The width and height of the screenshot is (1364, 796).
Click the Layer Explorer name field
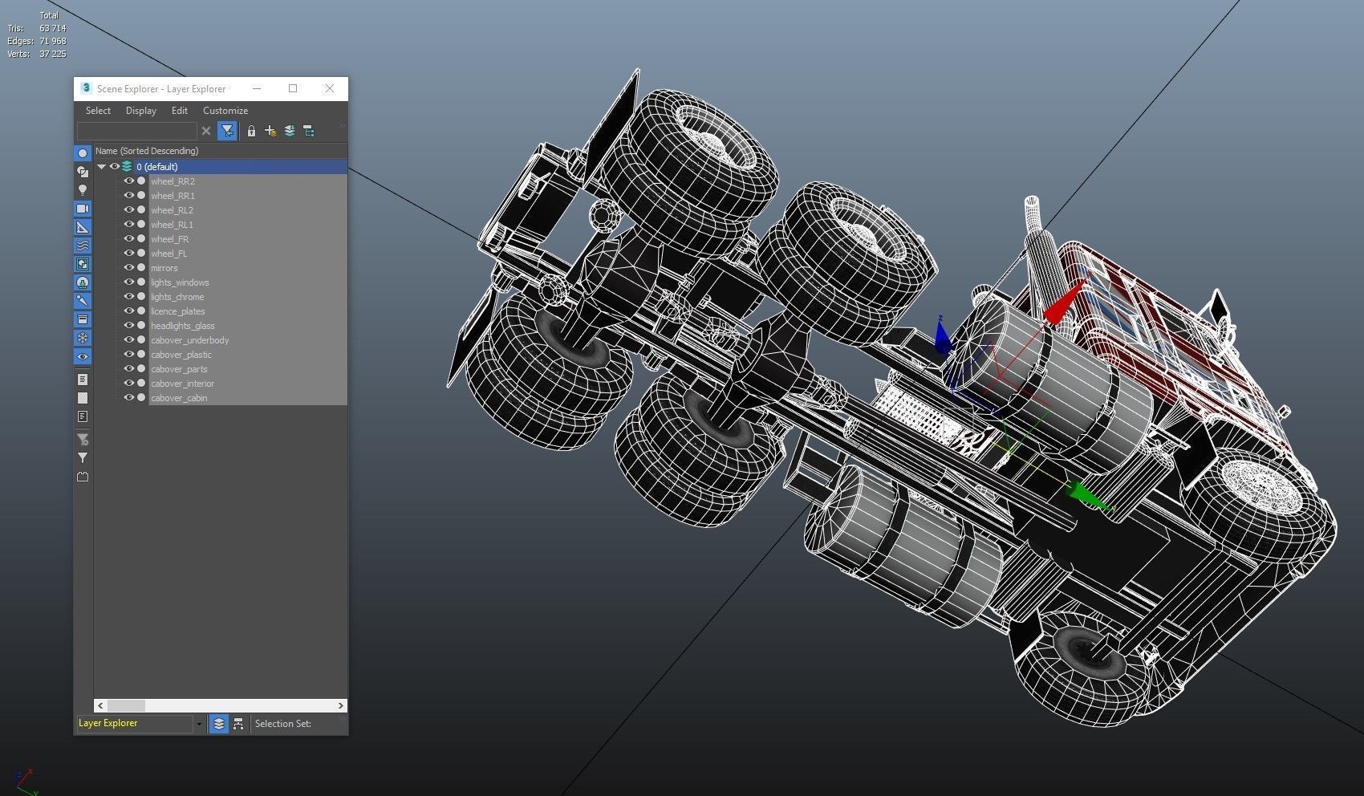tap(135, 724)
